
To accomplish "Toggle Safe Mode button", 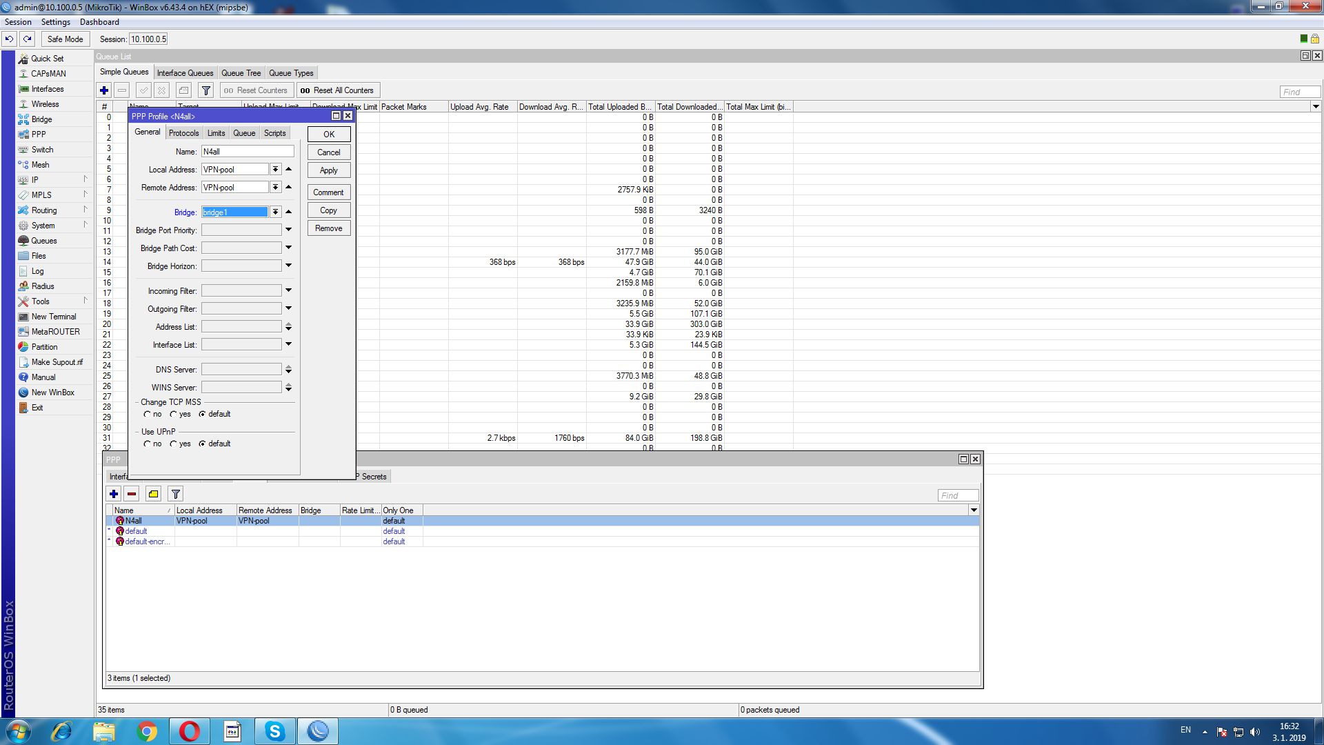I will (x=65, y=39).
